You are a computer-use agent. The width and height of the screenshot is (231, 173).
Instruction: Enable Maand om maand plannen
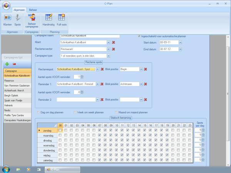tap(116, 112)
